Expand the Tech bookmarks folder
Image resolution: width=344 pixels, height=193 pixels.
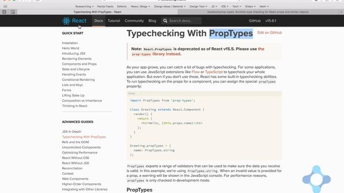[x=237, y=6]
